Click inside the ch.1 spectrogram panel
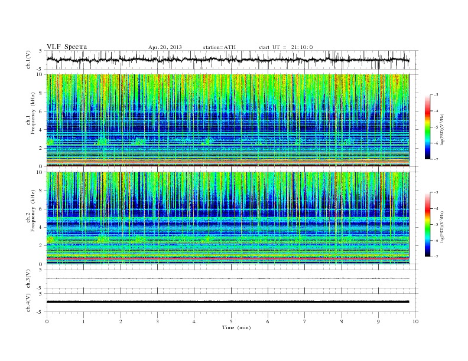Image resolution: width=468 pixels, height=361 pixels. tap(227, 120)
